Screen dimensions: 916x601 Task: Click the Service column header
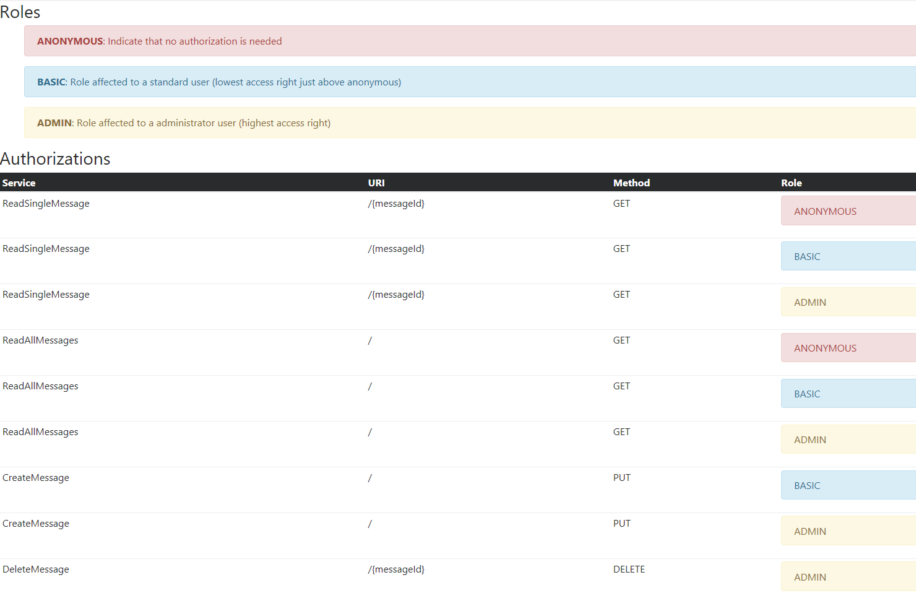pos(19,183)
